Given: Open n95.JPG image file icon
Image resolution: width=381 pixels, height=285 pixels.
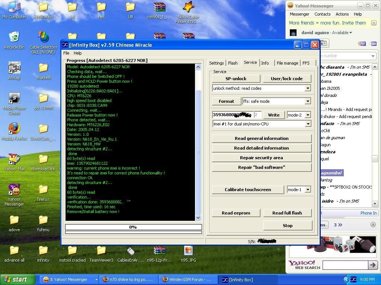Looking at the screenshot, I should tap(188, 251).
